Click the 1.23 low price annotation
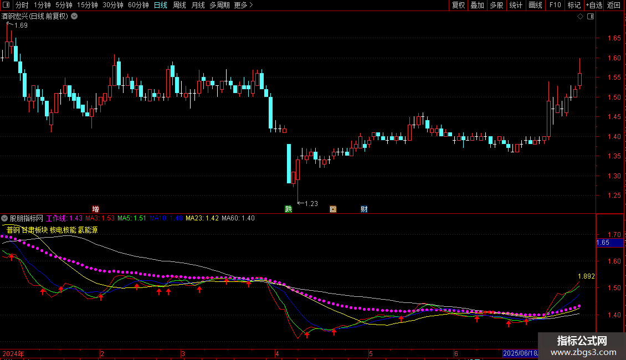The height and width of the screenshot is (360, 626). coord(311,204)
